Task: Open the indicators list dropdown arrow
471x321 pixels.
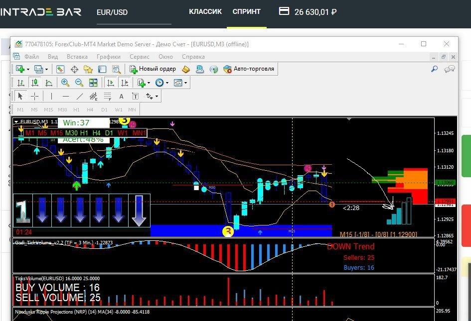Action: tap(149, 83)
